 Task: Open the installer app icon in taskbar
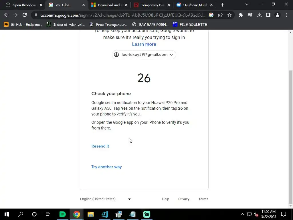(x=119, y=214)
